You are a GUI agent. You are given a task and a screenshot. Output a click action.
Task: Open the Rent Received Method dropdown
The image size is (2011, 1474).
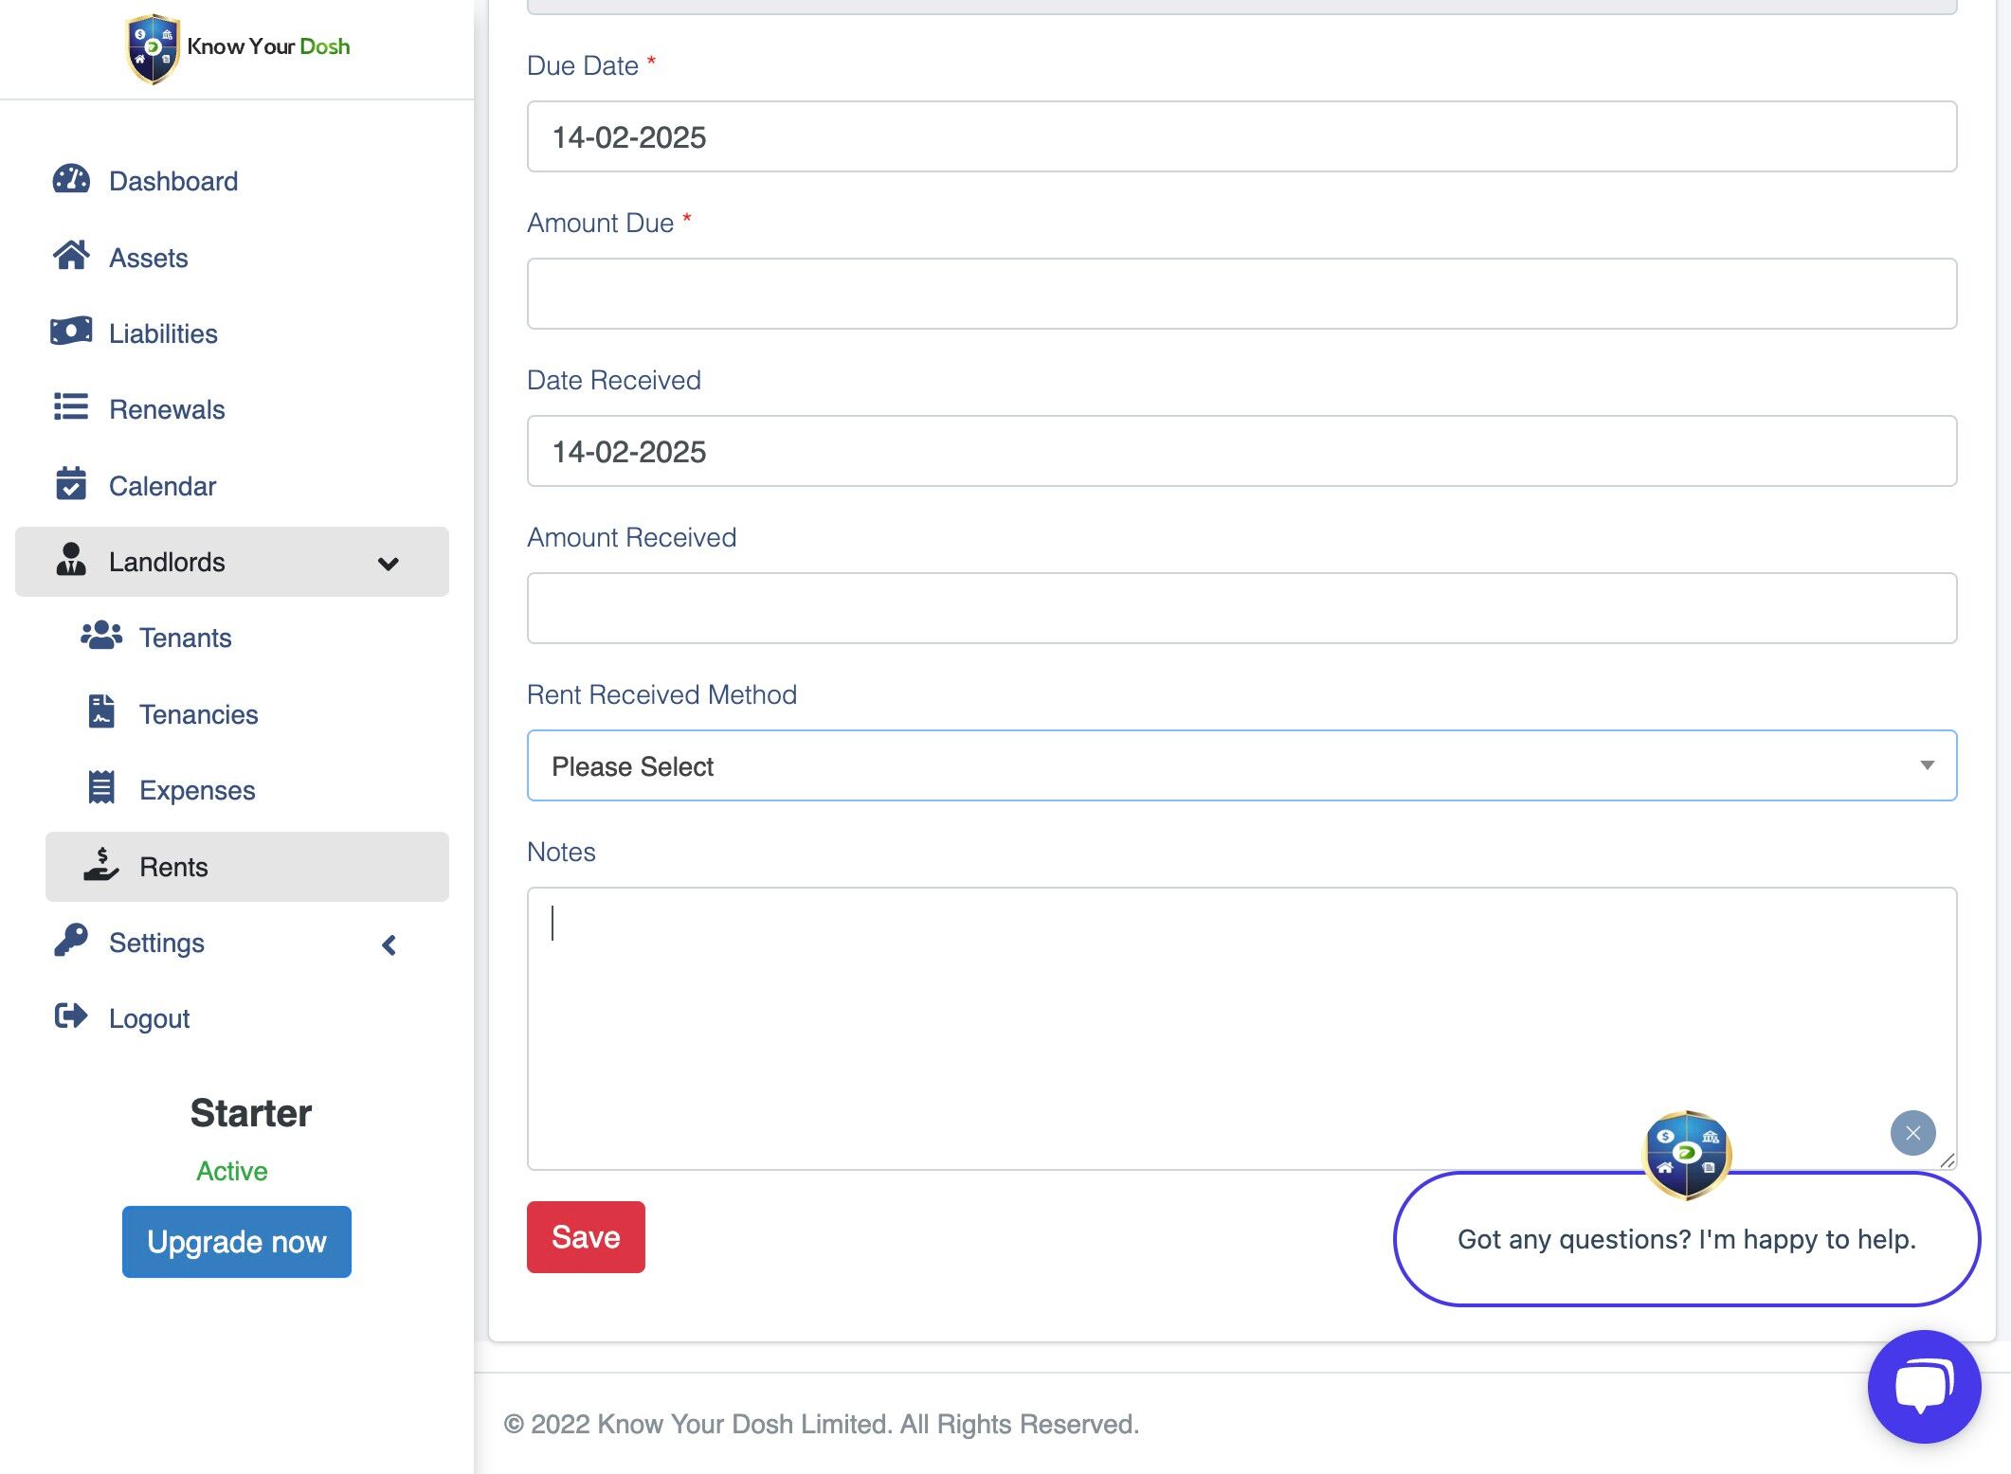[1241, 765]
